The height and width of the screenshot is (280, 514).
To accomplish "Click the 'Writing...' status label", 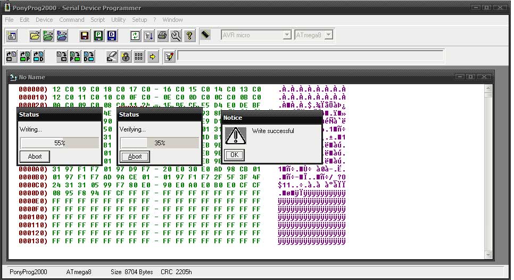I will coord(30,129).
